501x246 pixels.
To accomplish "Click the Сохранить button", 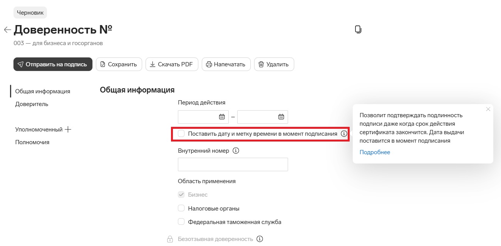I will pos(119,64).
